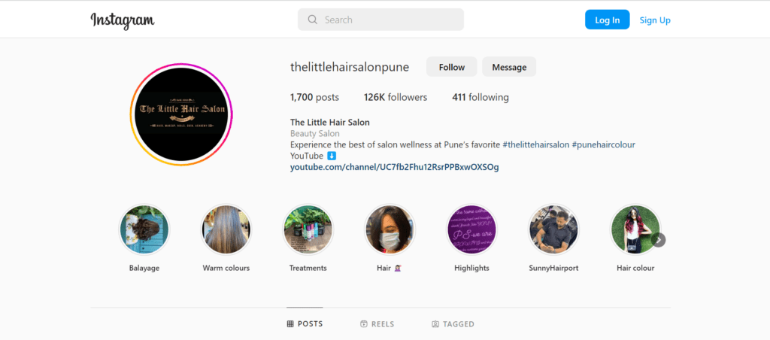The height and width of the screenshot is (340, 770).
Task: Click the blue Log In button
Action: 608,20
